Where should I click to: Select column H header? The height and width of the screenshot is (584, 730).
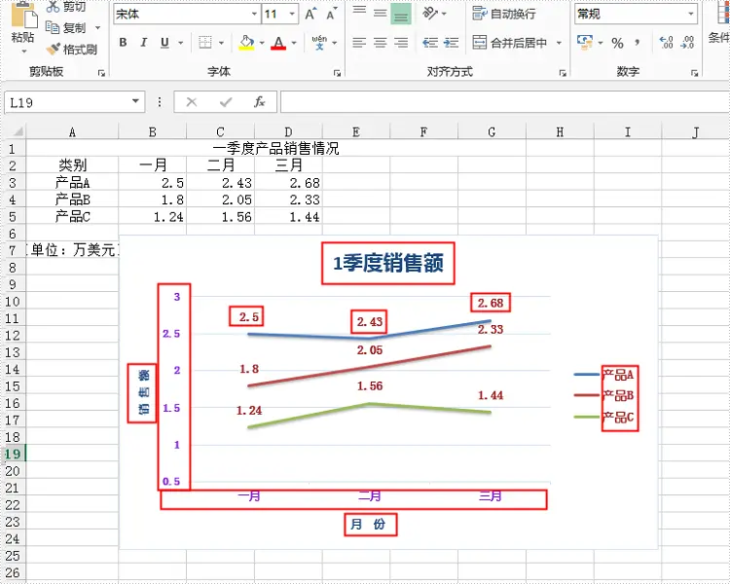tap(560, 131)
